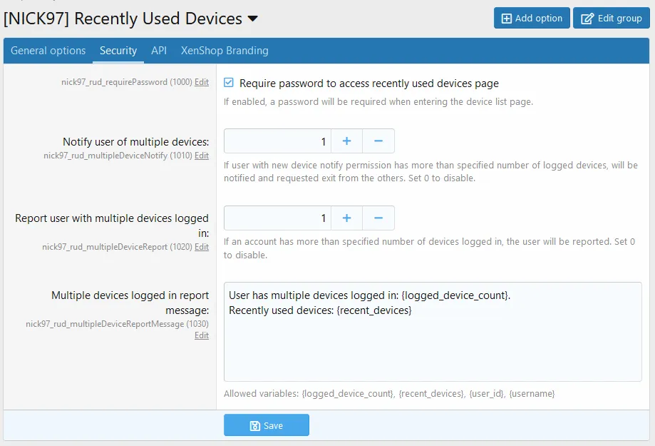The width and height of the screenshot is (655, 446).
Task: Uncheck Require password to access devices page
Action: (x=229, y=83)
